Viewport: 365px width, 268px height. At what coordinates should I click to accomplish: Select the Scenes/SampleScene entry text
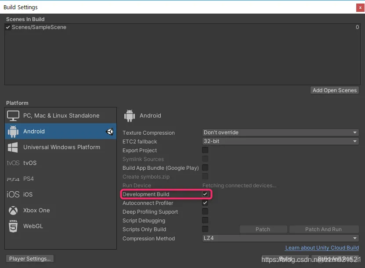39,27
